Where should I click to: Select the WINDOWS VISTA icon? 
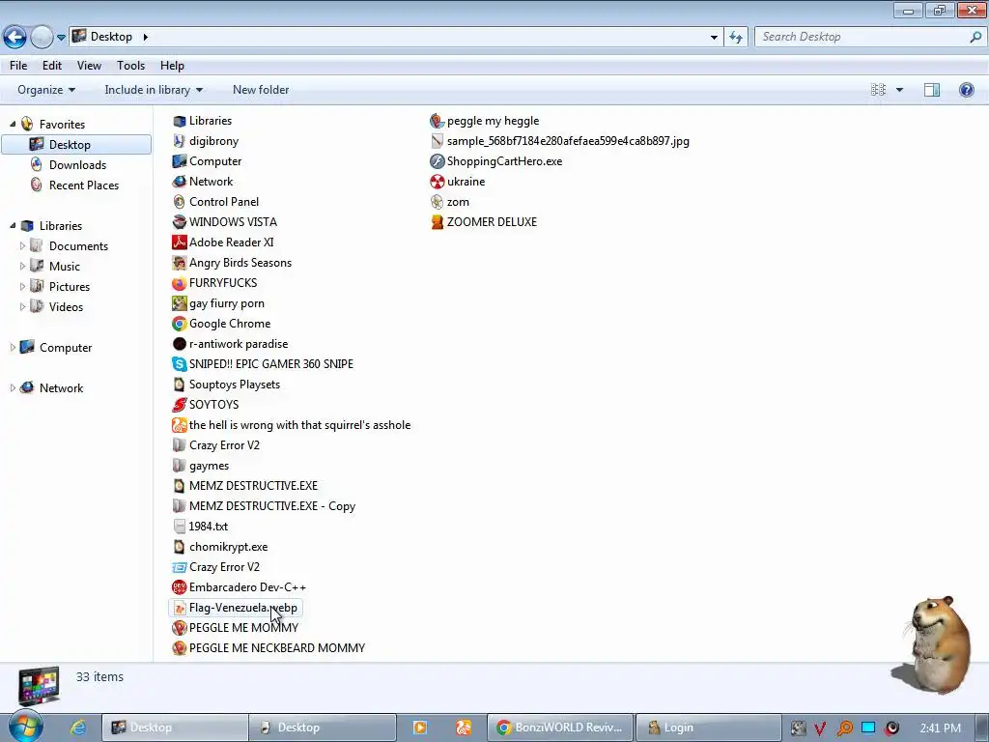(x=179, y=222)
